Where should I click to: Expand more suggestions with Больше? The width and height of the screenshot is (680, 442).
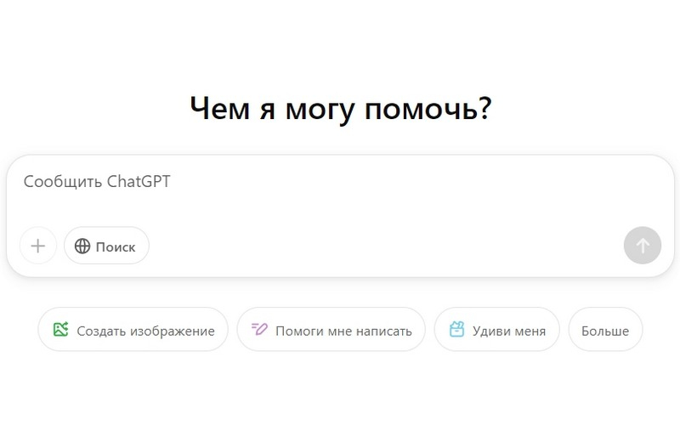click(x=605, y=330)
